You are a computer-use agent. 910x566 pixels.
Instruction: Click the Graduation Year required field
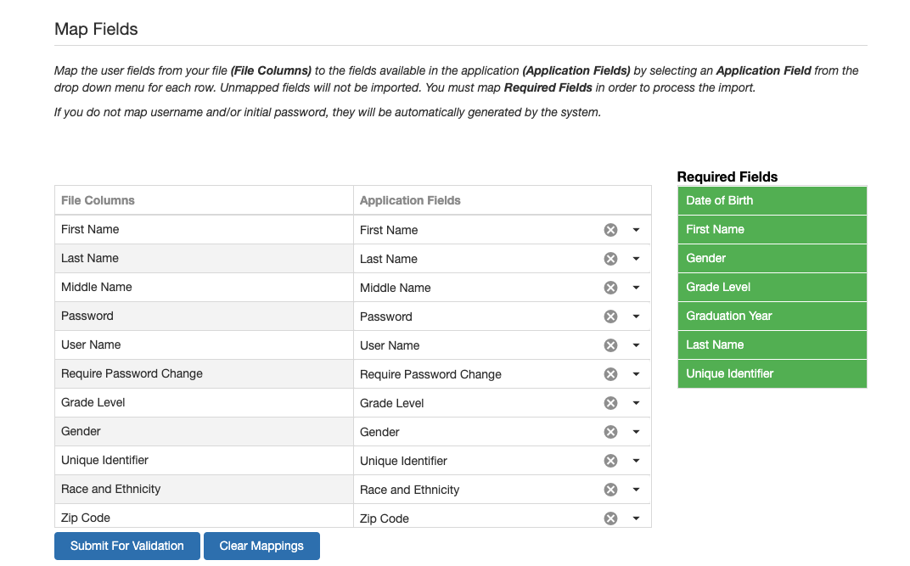pyautogui.click(x=772, y=316)
